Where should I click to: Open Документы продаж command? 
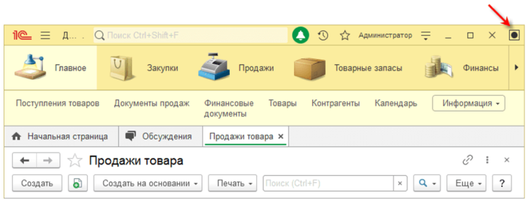click(x=152, y=103)
